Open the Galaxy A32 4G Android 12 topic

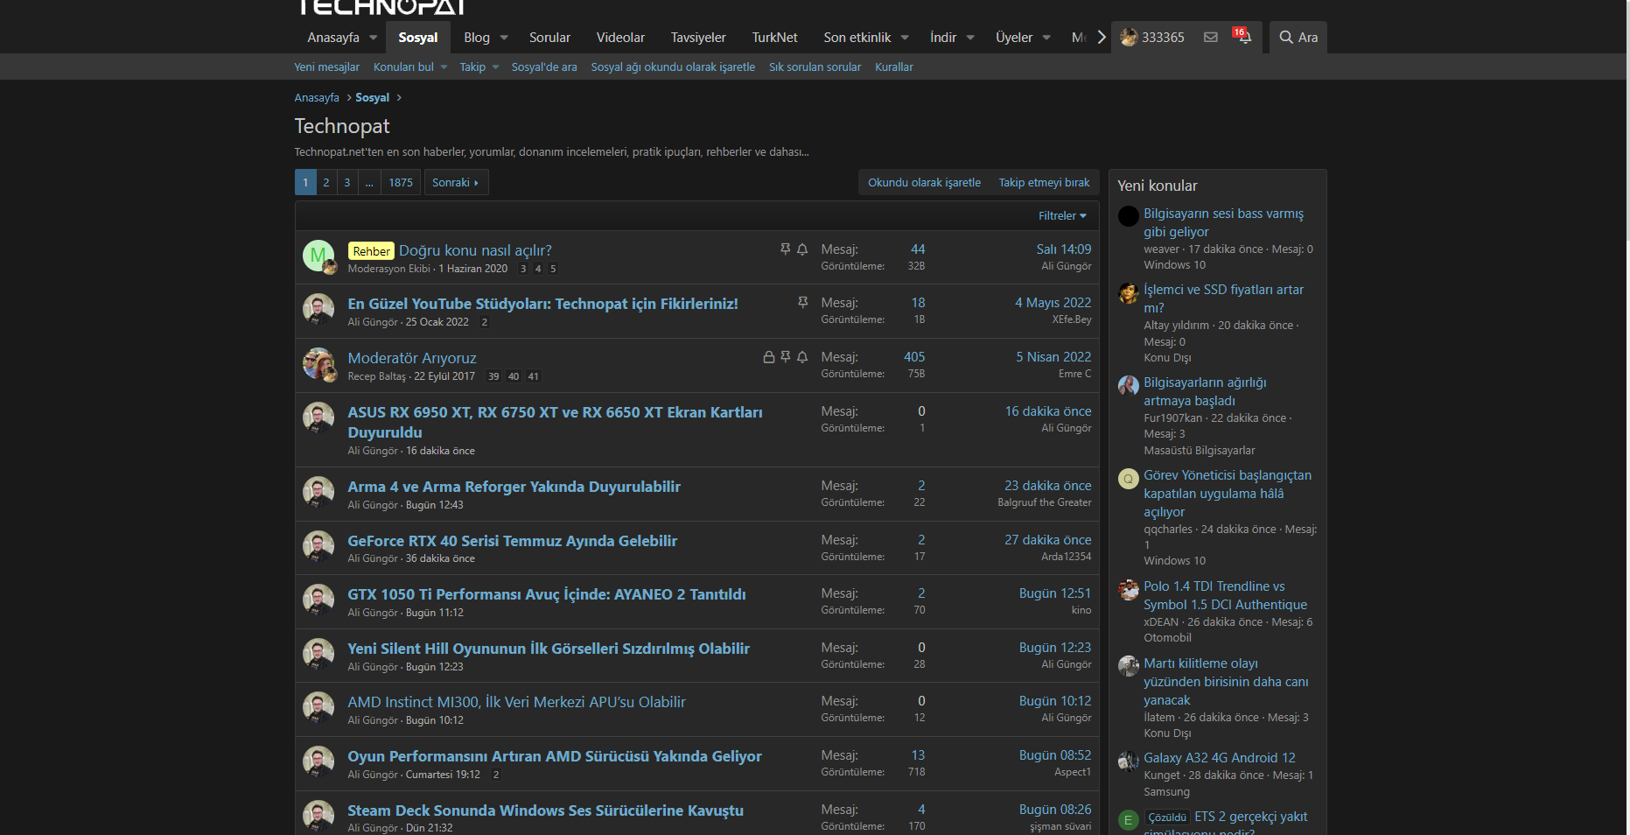tap(1220, 758)
